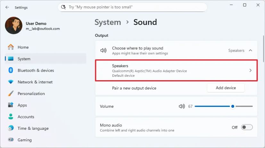Go back with the arrow button
This screenshot has width=265, height=148.
(x=7, y=7)
